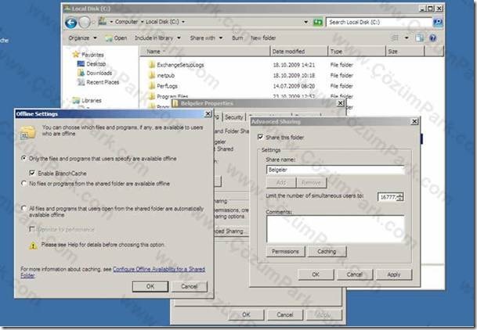Click OK in Advanced Sharing
477x330 pixels.
click(x=316, y=274)
